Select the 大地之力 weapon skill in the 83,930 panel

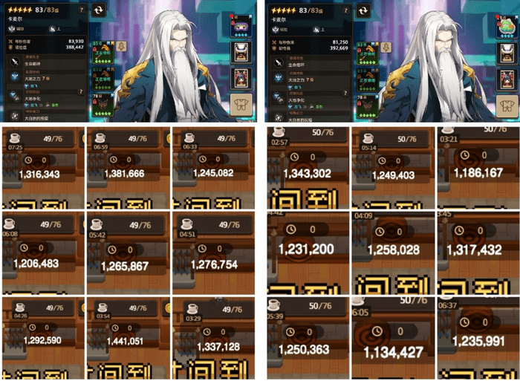(x=37, y=79)
